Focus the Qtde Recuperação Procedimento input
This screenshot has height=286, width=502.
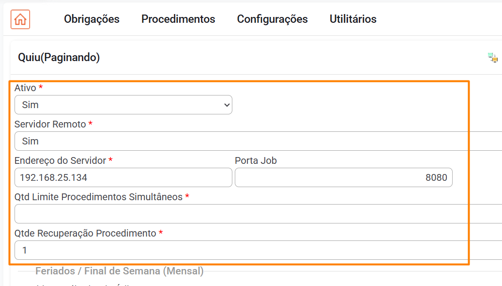coord(257,250)
